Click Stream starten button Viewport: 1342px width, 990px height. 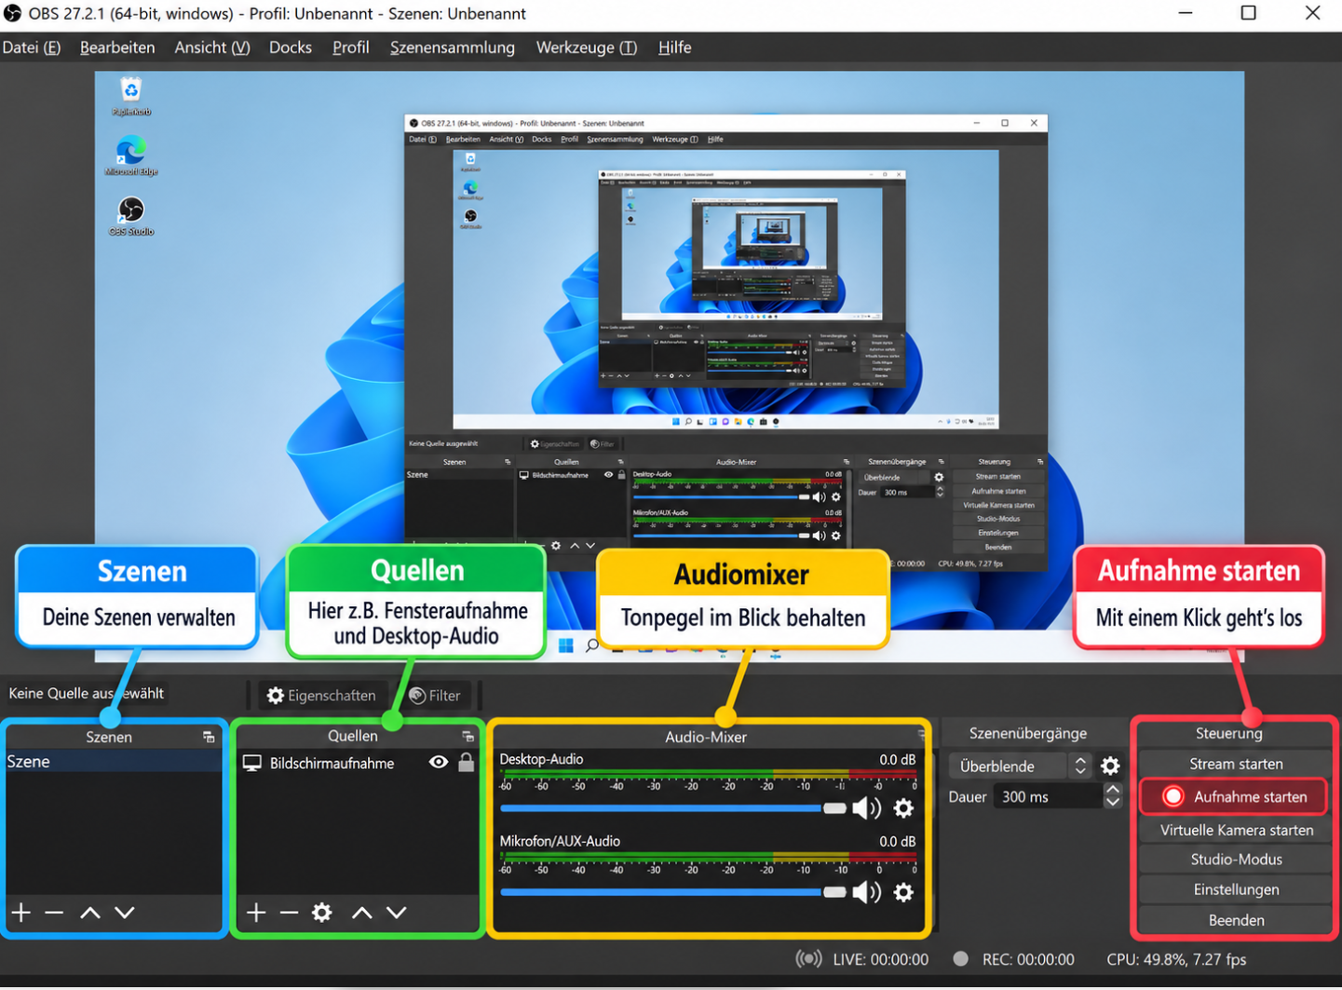tap(1236, 764)
